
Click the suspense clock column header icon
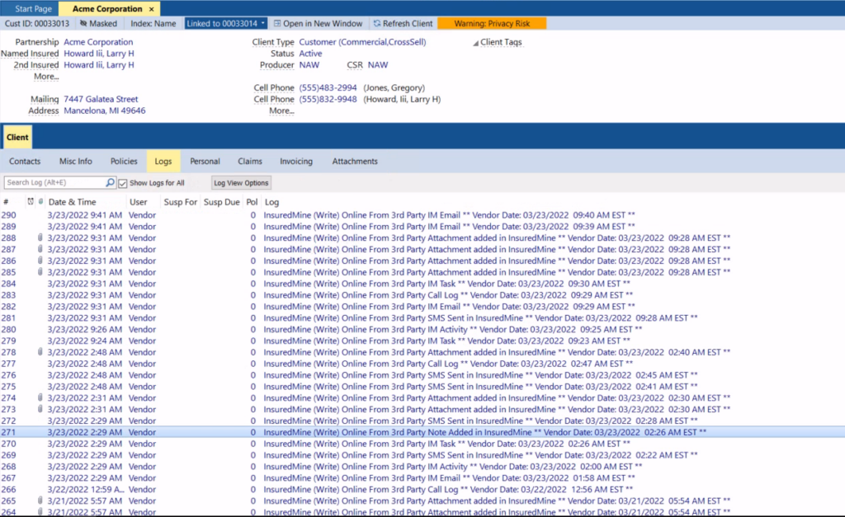click(x=31, y=201)
